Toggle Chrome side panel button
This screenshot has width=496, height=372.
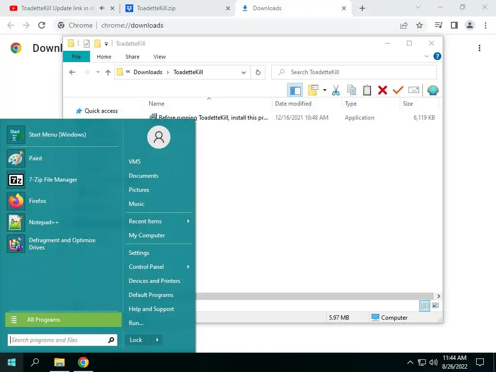click(454, 25)
